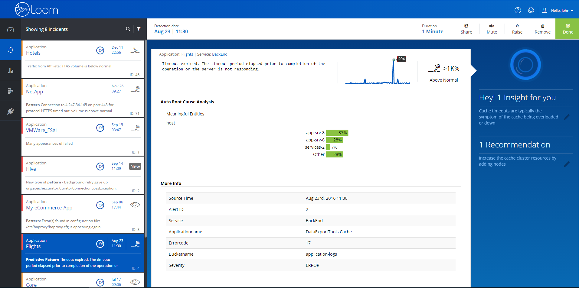Open the topology tree sidebar icon
Screen dimensions: 579x288
tap(11, 91)
